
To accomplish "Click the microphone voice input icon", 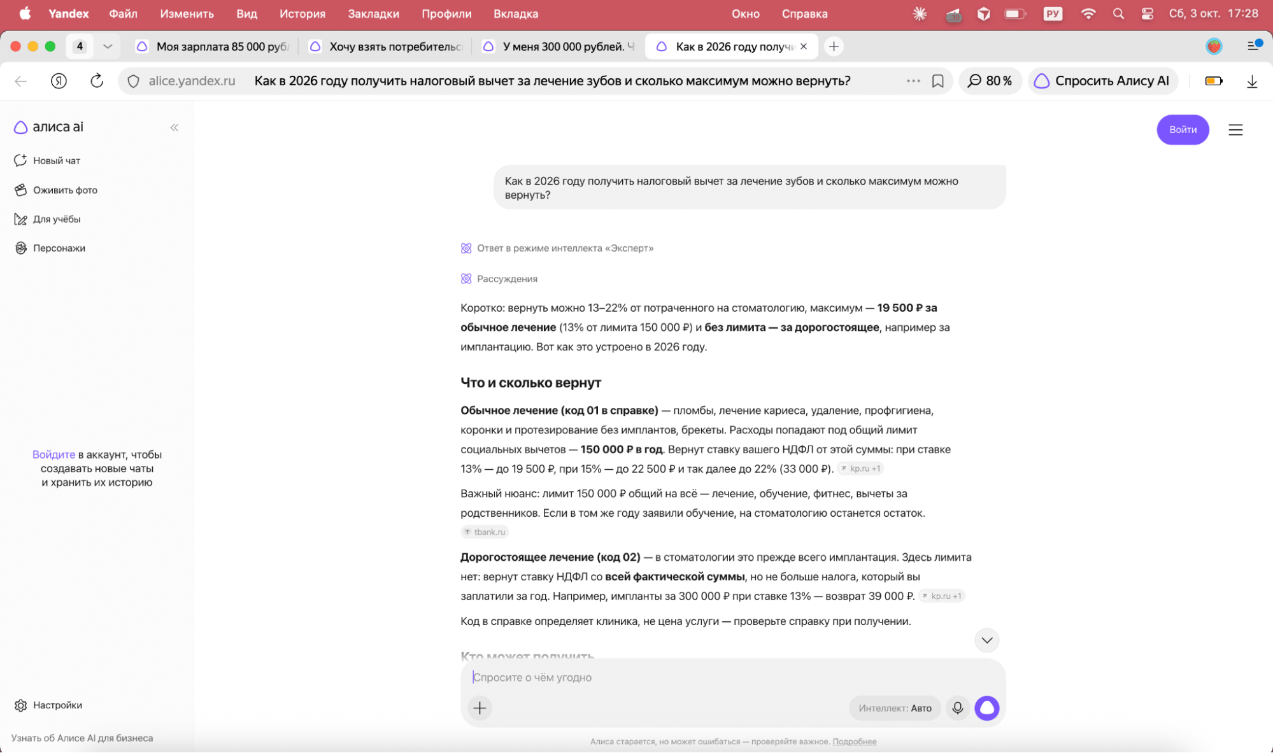I will tap(957, 708).
